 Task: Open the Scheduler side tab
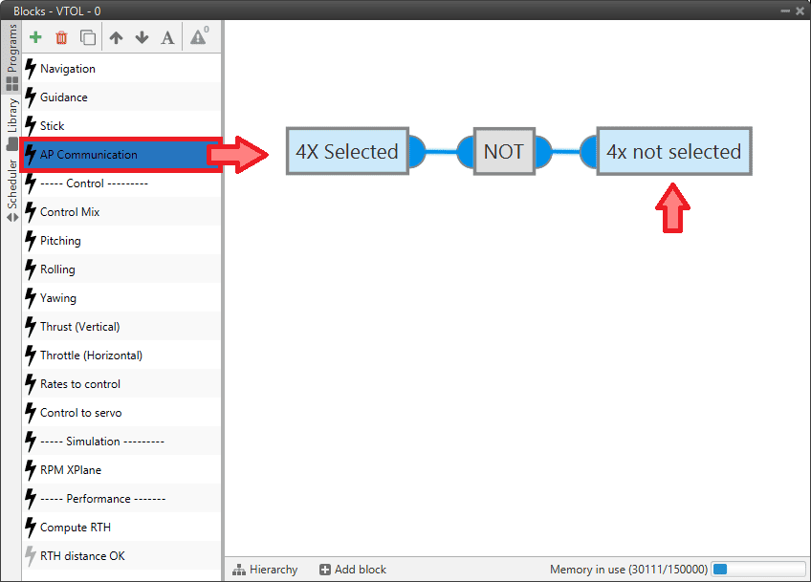(11, 183)
